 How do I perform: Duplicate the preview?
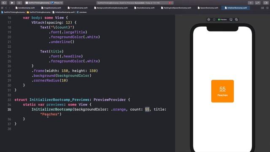pos(236,19)
